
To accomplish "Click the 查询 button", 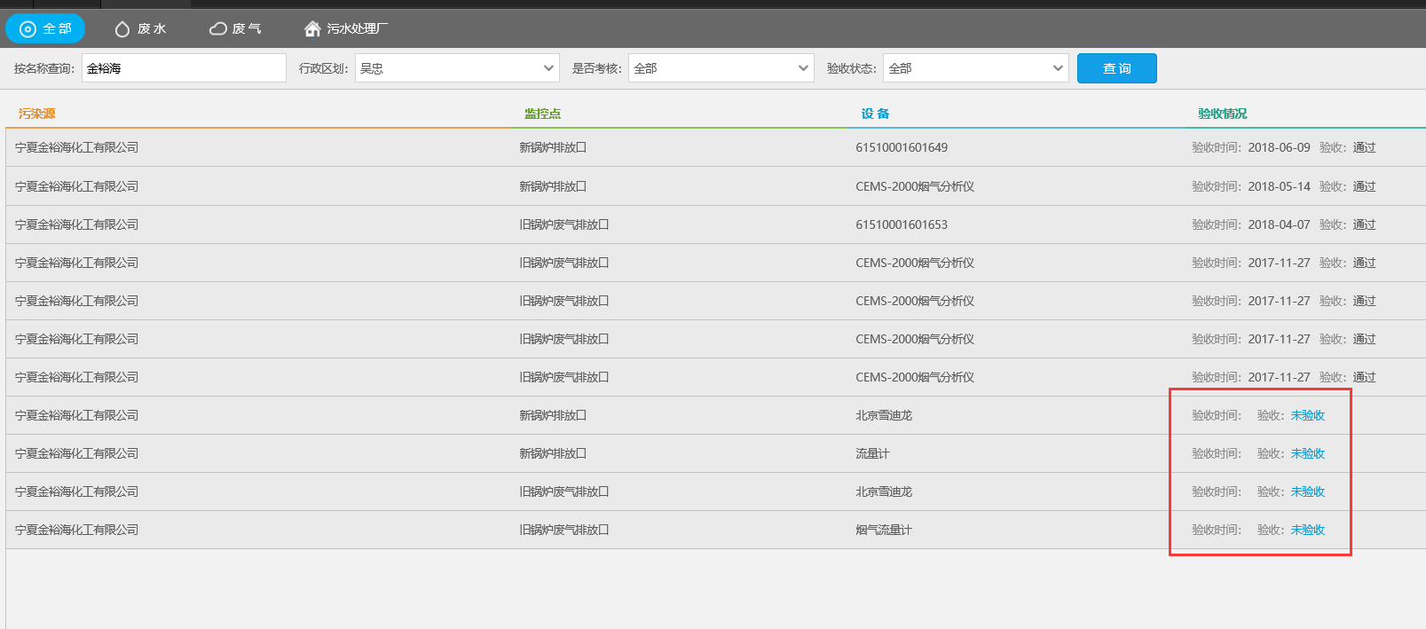I will 1117,68.
